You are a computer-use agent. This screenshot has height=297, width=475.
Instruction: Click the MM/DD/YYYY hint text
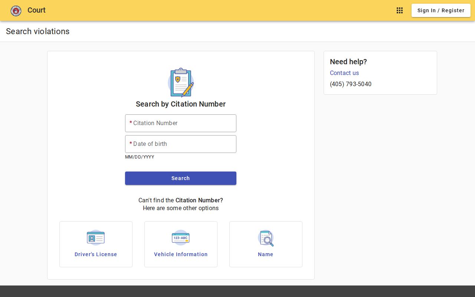point(140,157)
